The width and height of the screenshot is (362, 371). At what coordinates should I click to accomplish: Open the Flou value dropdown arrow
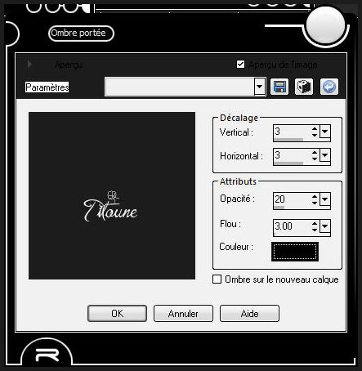[325, 226]
